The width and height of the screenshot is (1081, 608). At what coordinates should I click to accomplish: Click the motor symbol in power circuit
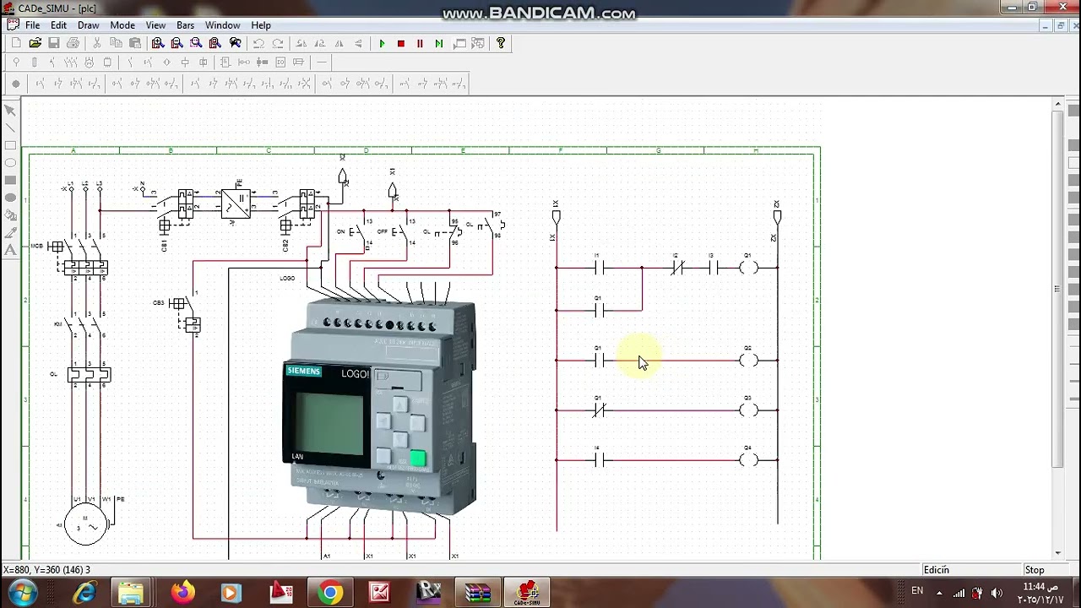(x=85, y=525)
